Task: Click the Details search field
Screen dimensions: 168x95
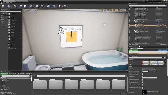Action: tap(146, 58)
